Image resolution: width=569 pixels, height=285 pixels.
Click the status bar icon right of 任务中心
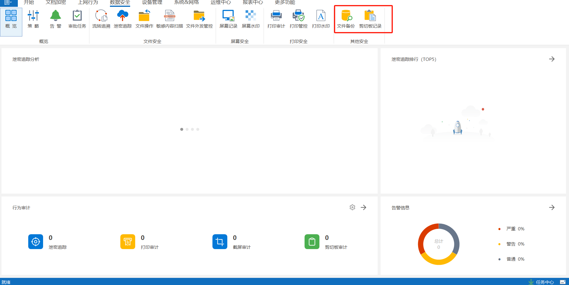[x=562, y=282]
